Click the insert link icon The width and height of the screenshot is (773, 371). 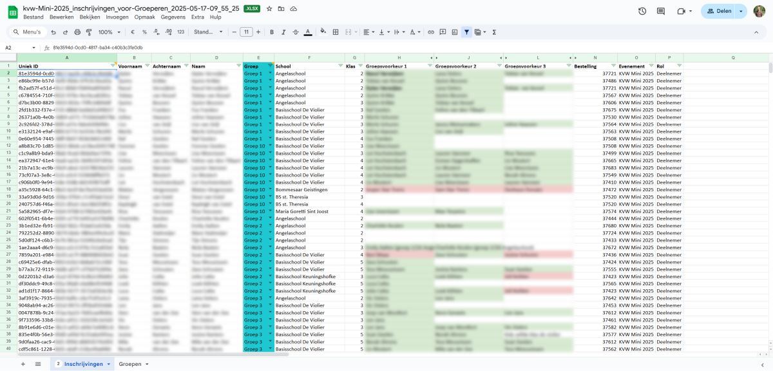pos(432,32)
